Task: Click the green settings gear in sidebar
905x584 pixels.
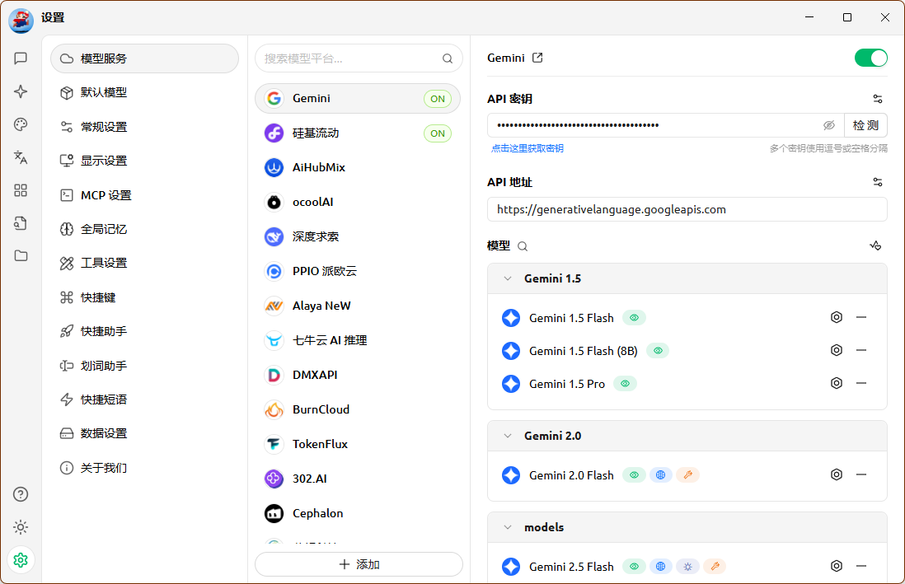Action: coord(21,560)
